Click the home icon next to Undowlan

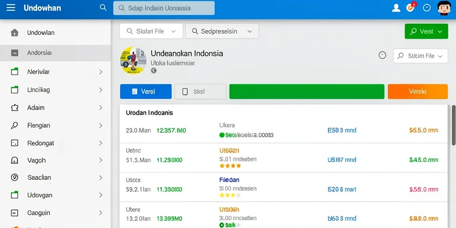pyautogui.click(x=15, y=33)
